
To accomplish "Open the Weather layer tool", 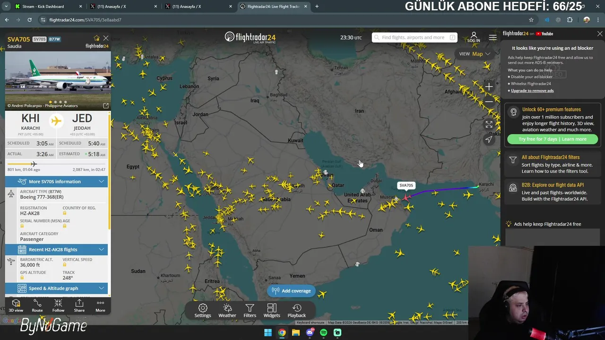I will (227, 311).
